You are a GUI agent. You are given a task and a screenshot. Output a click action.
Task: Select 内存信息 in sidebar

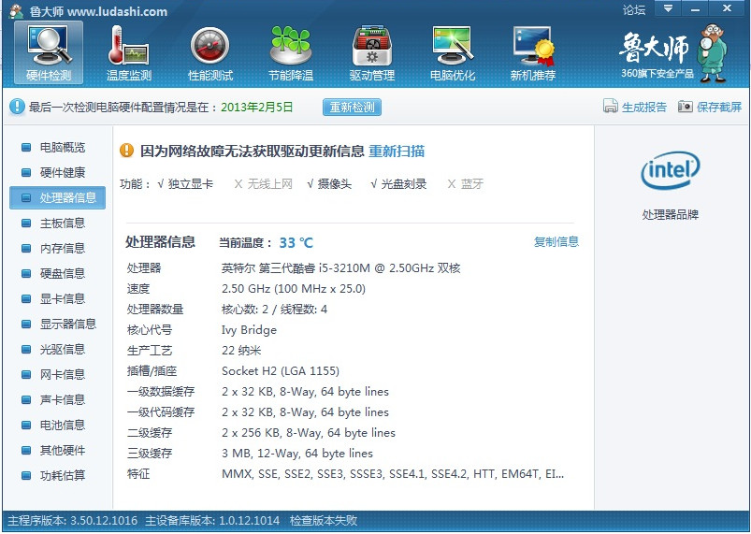(x=57, y=248)
